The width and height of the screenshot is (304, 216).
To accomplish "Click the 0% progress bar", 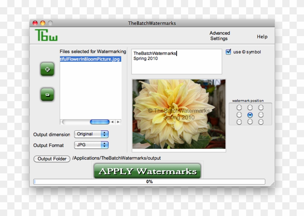I will (149, 182).
